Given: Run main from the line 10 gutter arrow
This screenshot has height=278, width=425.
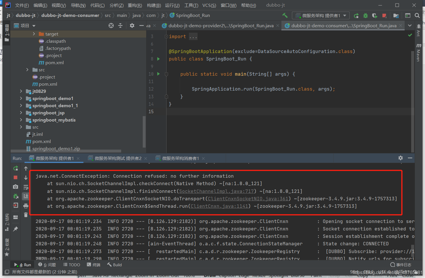Looking at the screenshot, I should click(x=158, y=74).
